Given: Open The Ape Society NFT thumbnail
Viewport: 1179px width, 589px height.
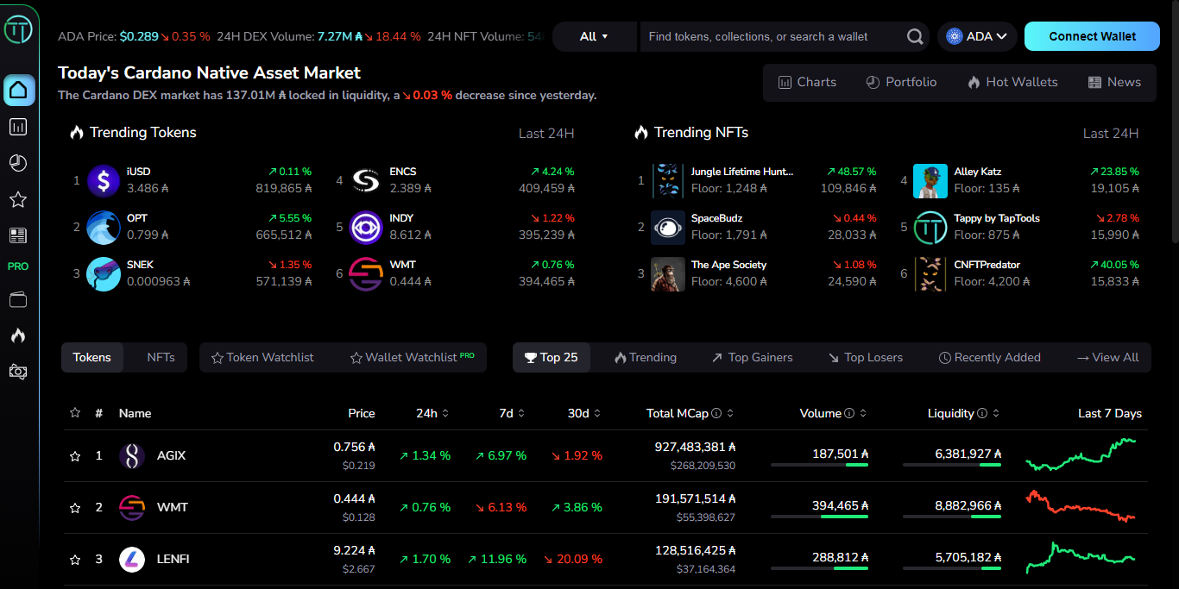Looking at the screenshot, I should pyautogui.click(x=668, y=274).
